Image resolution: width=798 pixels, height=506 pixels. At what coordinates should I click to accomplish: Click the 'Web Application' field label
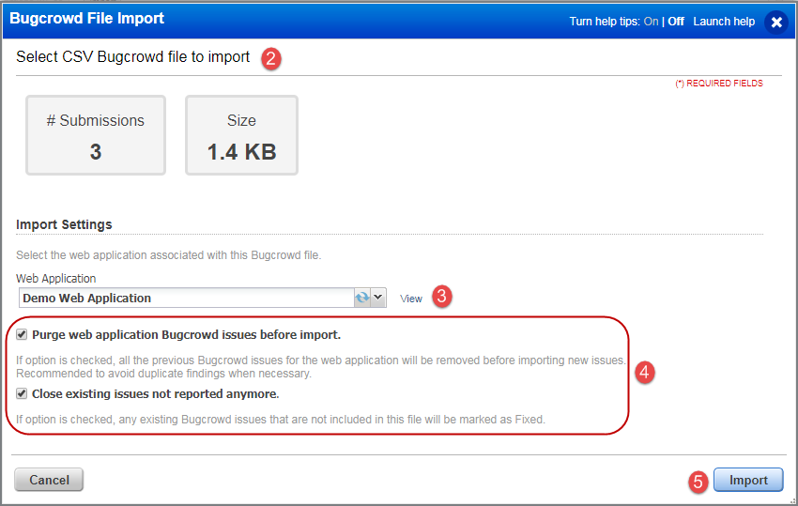tap(56, 279)
